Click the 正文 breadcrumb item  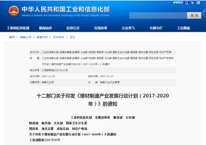tap(72, 37)
